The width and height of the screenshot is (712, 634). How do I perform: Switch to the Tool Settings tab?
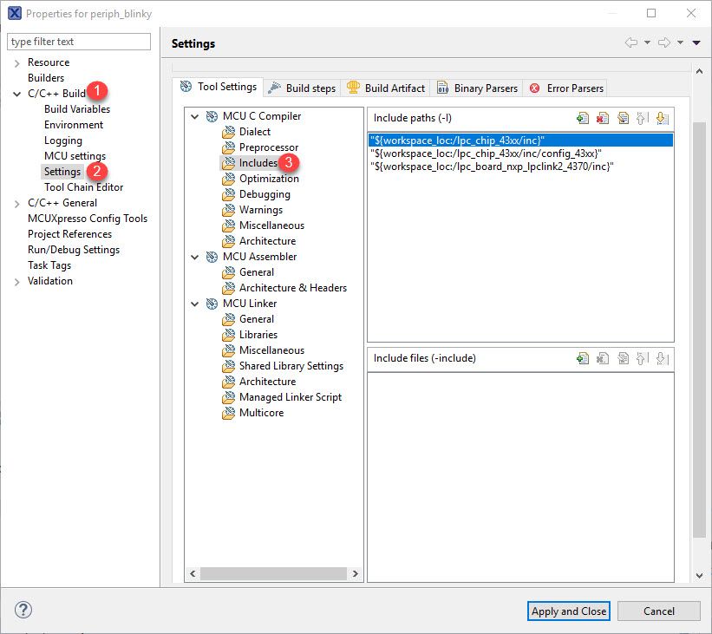pyautogui.click(x=218, y=87)
